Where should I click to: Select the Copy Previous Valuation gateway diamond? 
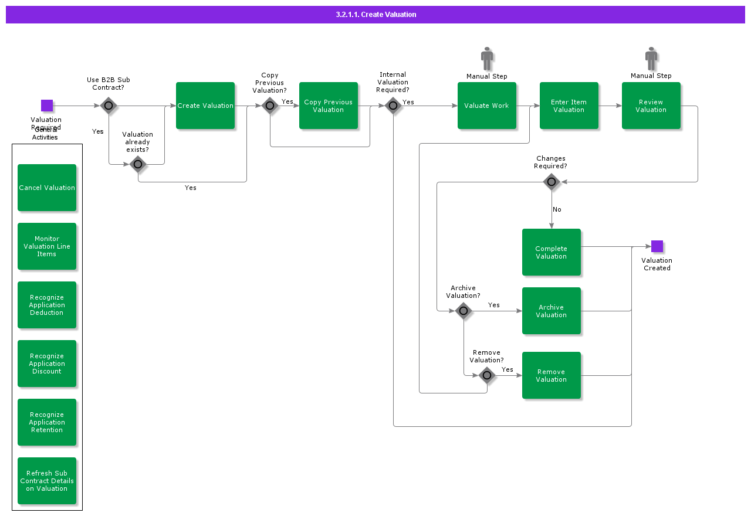[270, 106]
